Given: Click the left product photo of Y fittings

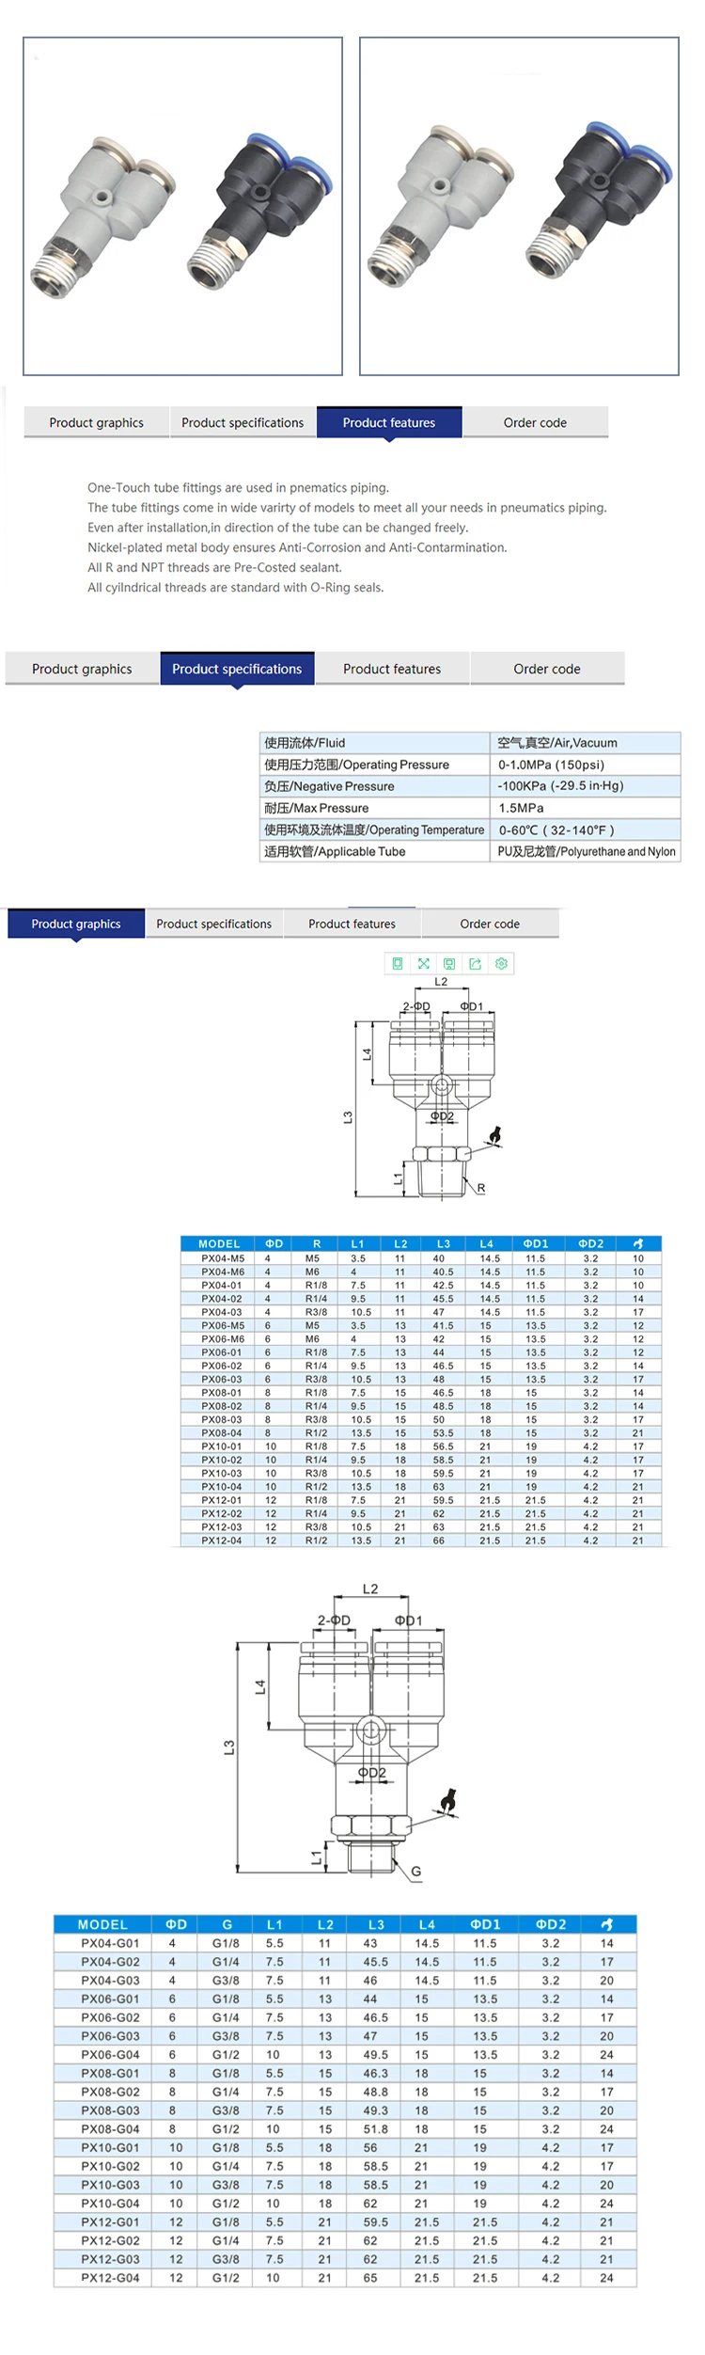Looking at the screenshot, I should pos(182,206).
